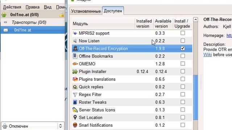The height and width of the screenshot is (130, 232).
Task: Click the Set Location pin icon
Action: [x=75, y=117]
